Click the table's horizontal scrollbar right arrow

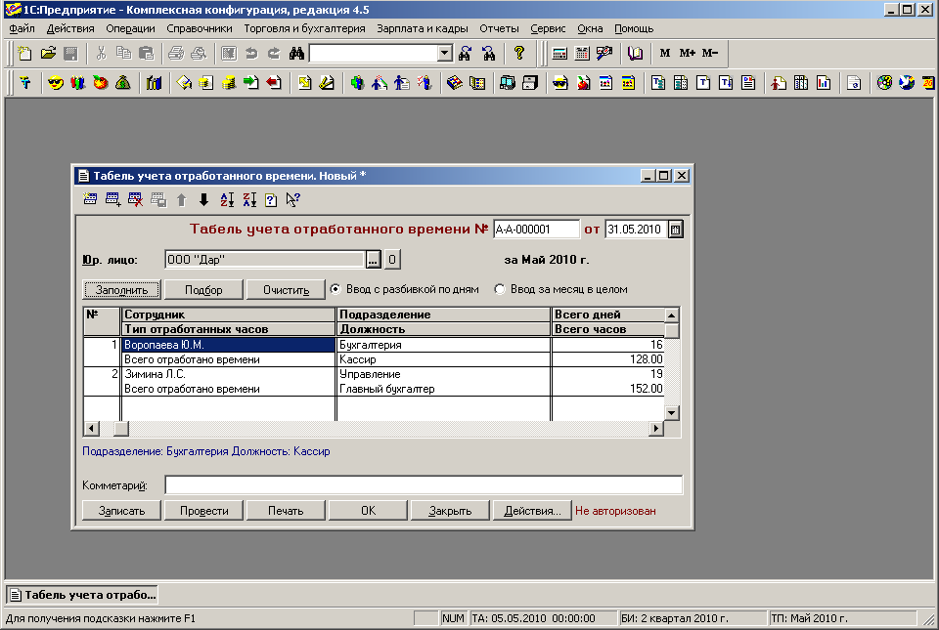[657, 429]
